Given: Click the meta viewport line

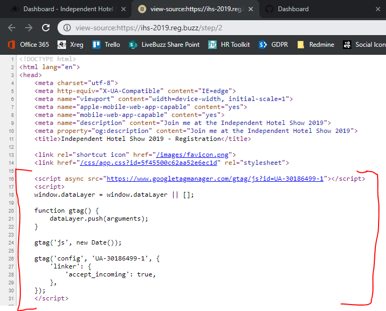Looking at the screenshot, I should click(x=163, y=99).
